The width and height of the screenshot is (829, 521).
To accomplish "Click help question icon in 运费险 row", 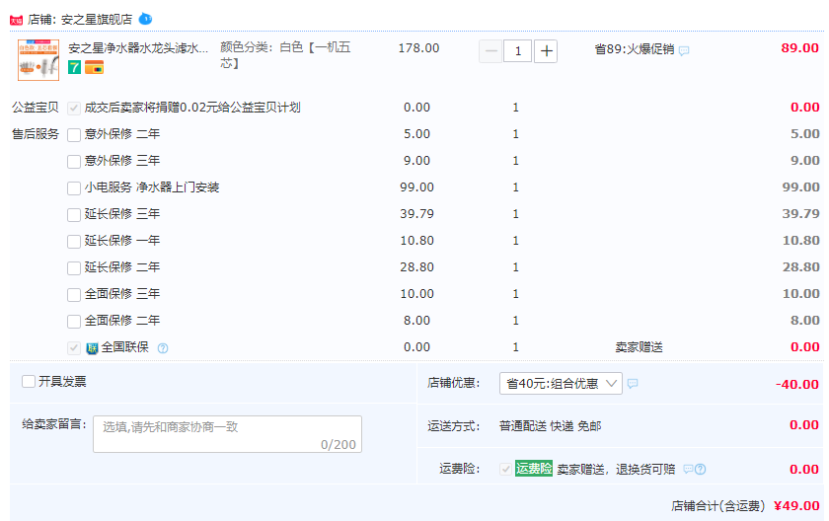I will point(700,469).
